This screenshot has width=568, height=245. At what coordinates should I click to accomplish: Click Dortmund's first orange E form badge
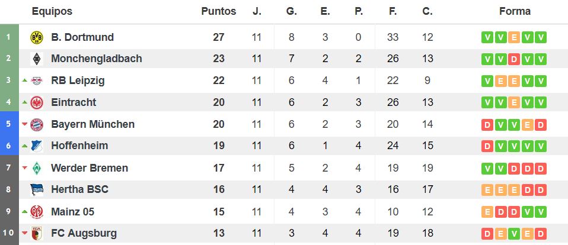[x=513, y=38]
